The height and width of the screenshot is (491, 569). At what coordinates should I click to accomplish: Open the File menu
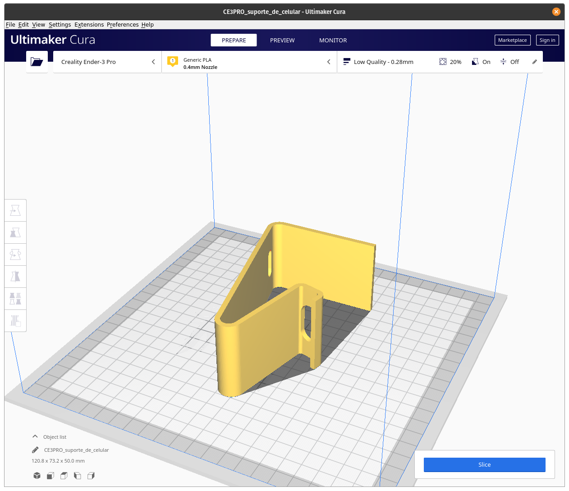click(x=10, y=25)
